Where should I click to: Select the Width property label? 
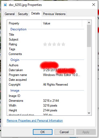tap(13, 106)
